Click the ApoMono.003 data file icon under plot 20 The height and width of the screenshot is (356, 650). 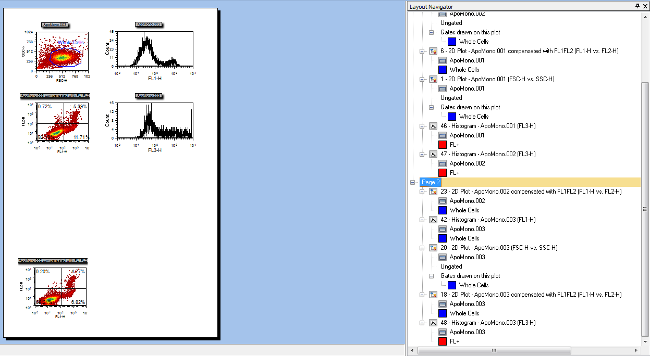(x=443, y=257)
